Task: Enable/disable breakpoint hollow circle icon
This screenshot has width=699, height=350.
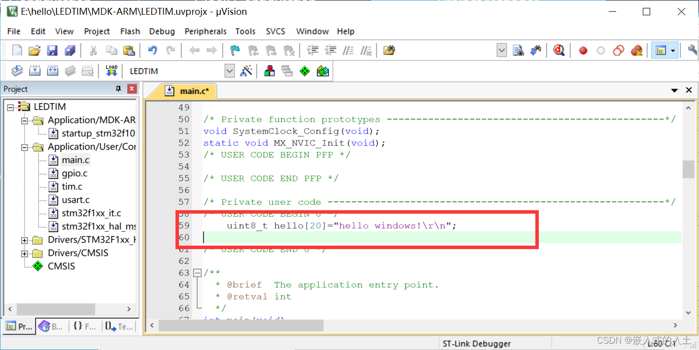Action: (x=601, y=50)
